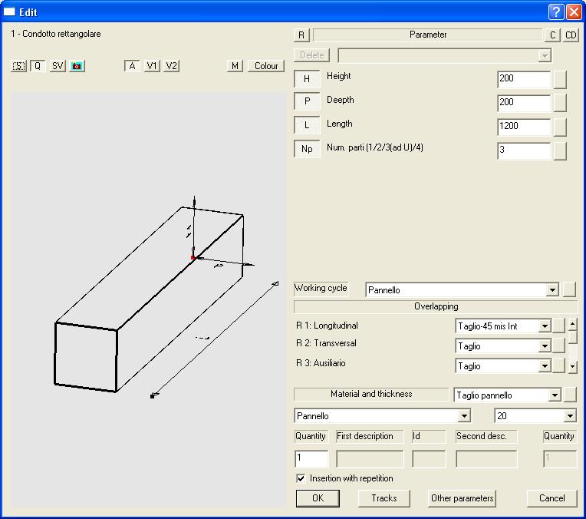The height and width of the screenshot is (519, 586).
Task: Expand the Working cycle dropdown
Action: pos(551,290)
